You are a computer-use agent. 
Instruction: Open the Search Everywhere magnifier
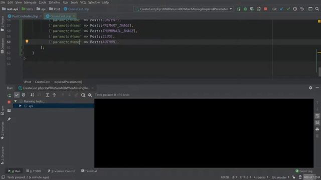[x=317, y=9]
